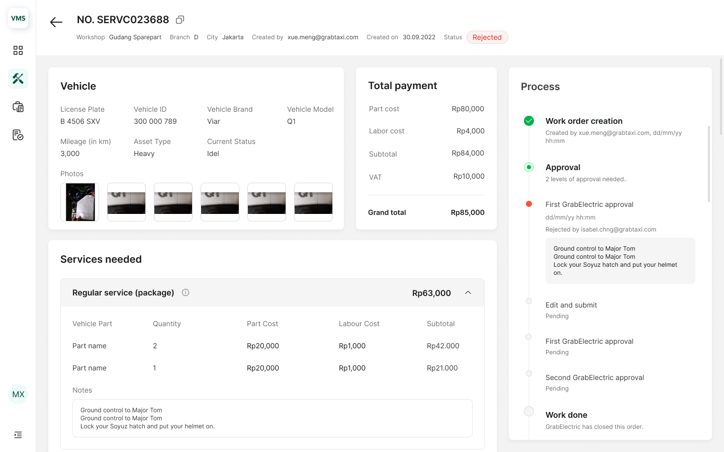The height and width of the screenshot is (452, 724).
Task: Click the Process panel scrollbar
Action: [x=709, y=164]
